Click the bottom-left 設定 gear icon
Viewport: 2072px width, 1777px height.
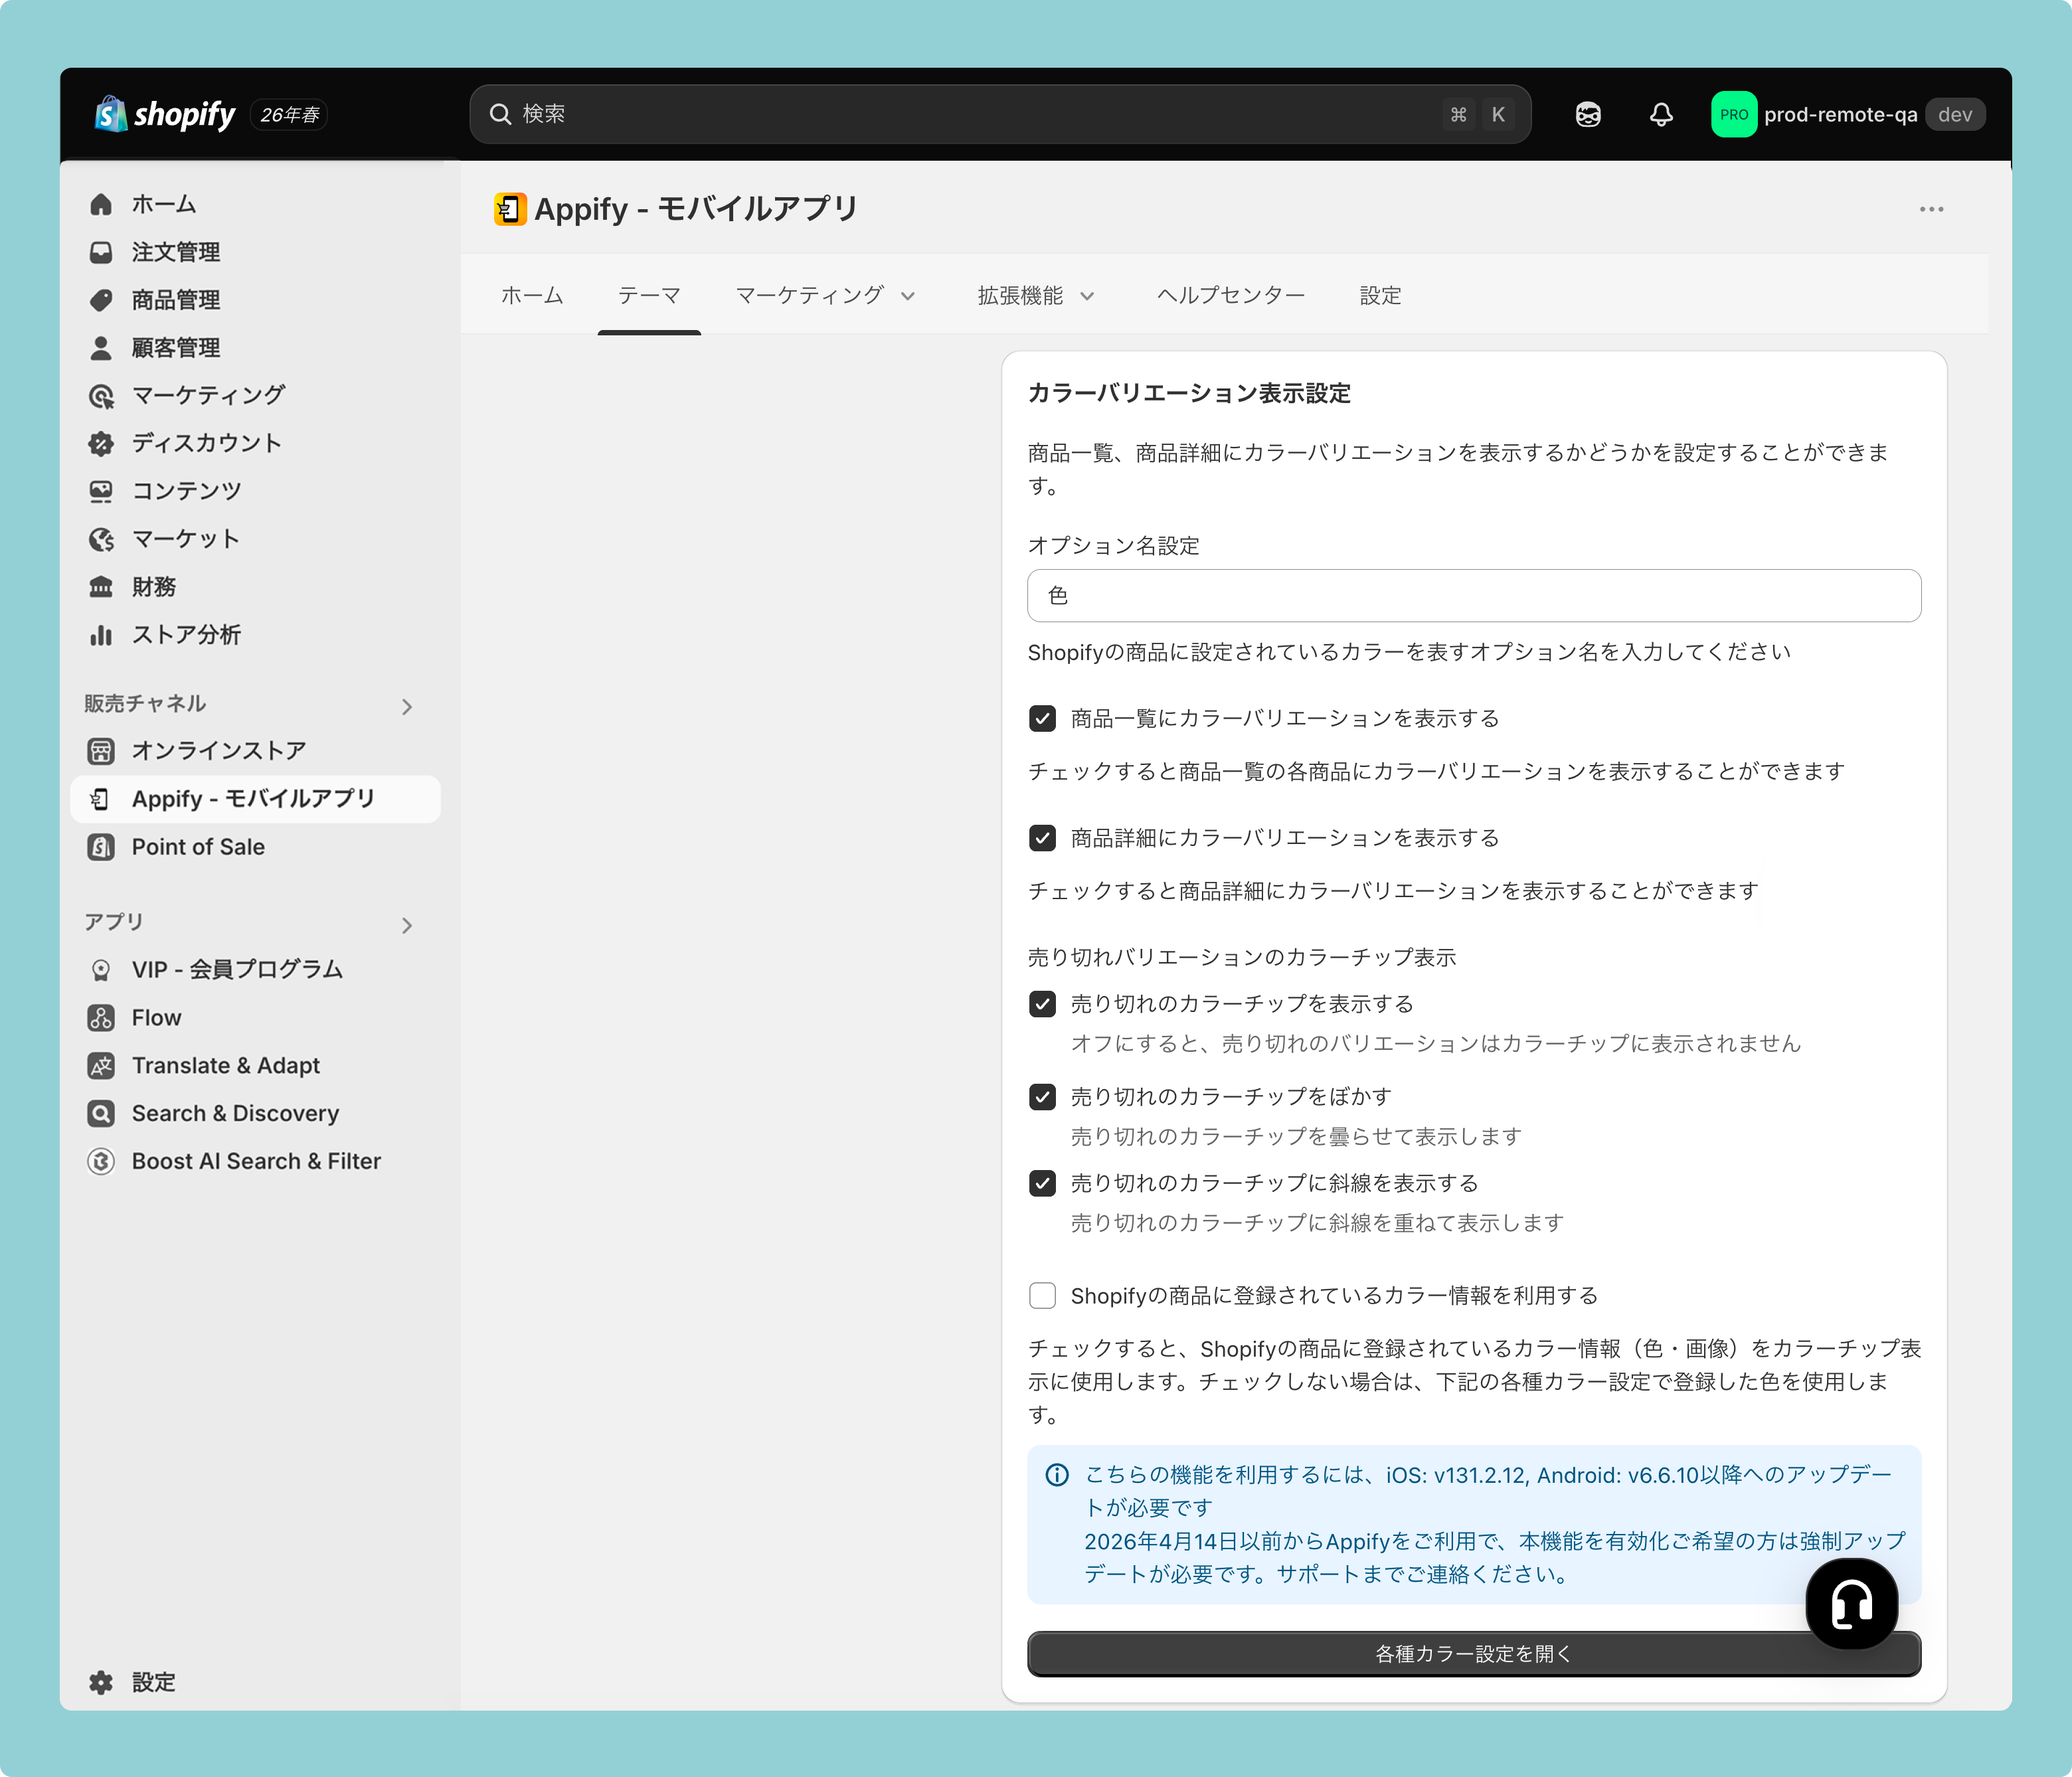click(101, 1682)
